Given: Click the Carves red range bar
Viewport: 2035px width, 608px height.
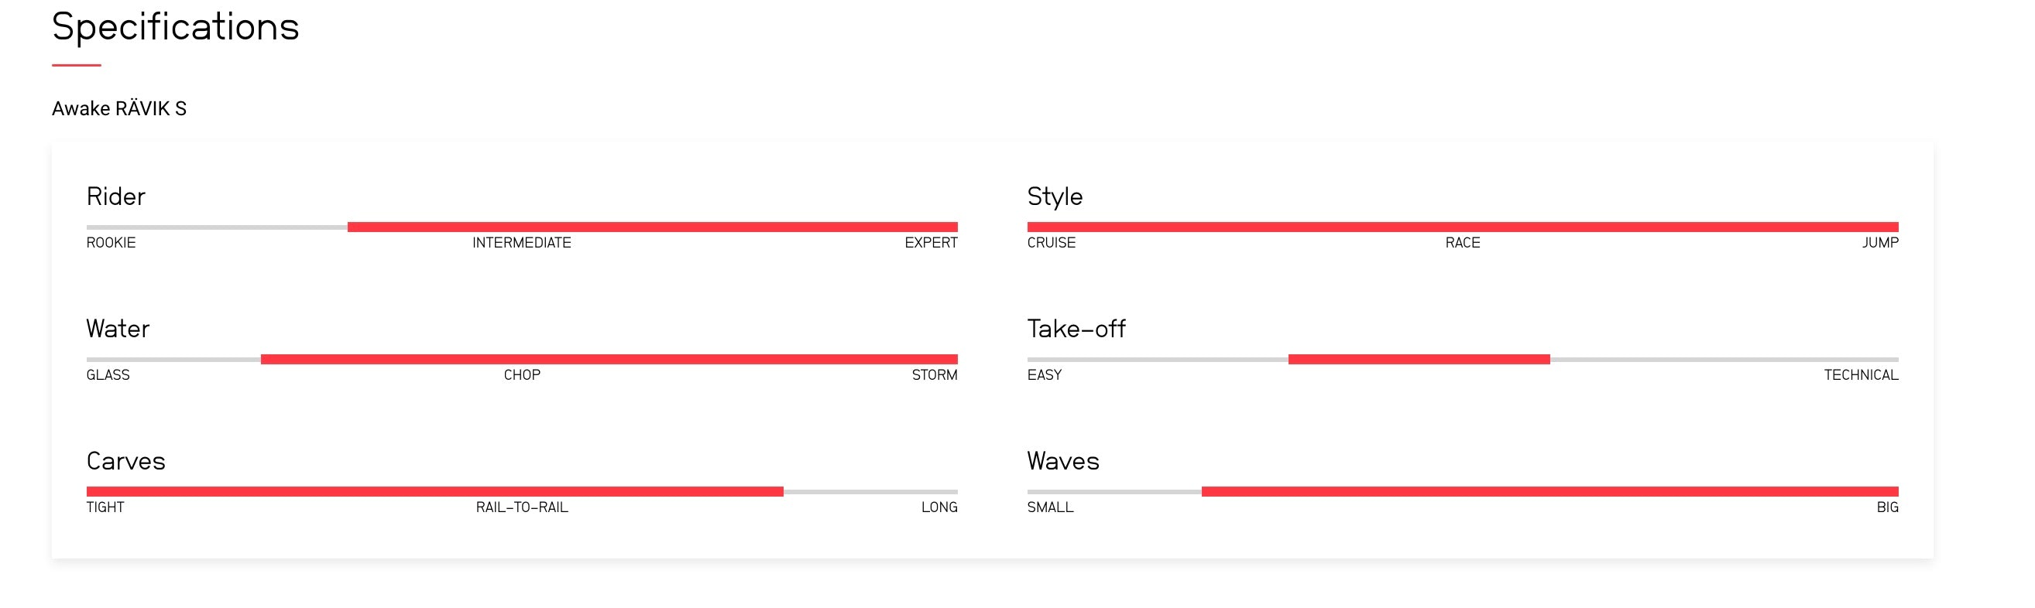Looking at the screenshot, I should click(x=434, y=491).
